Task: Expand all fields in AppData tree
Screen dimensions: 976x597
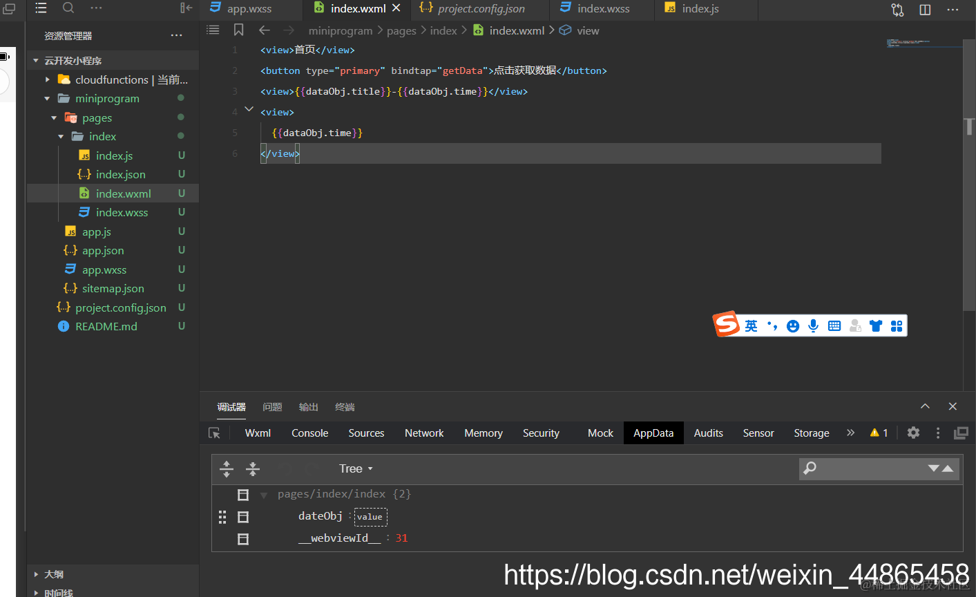Action: point(227,468)
